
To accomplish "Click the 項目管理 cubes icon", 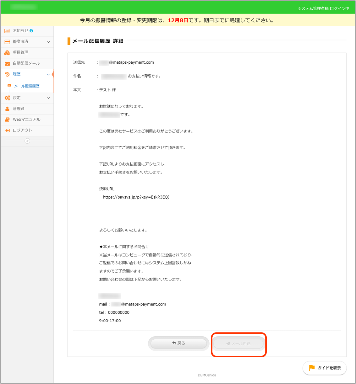I will point(7,53).
